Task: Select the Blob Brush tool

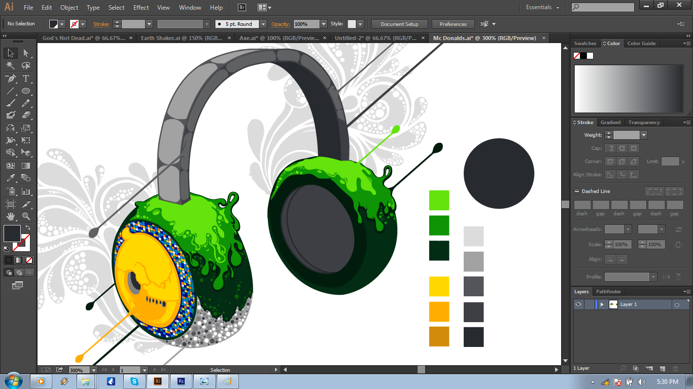Action: click(x=11, y=115)
